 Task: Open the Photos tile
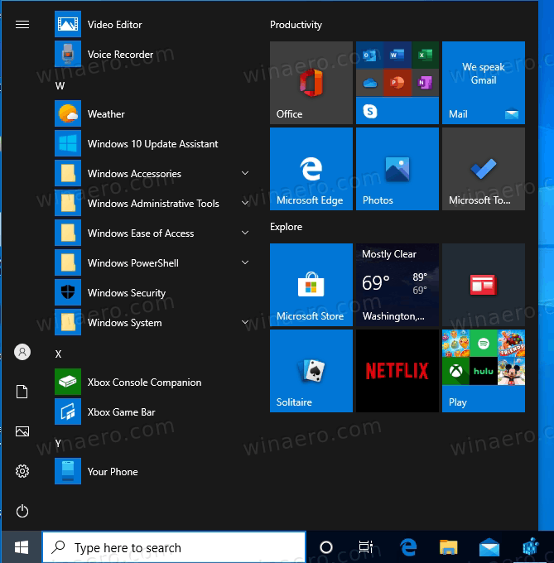[x=397, y=169]
